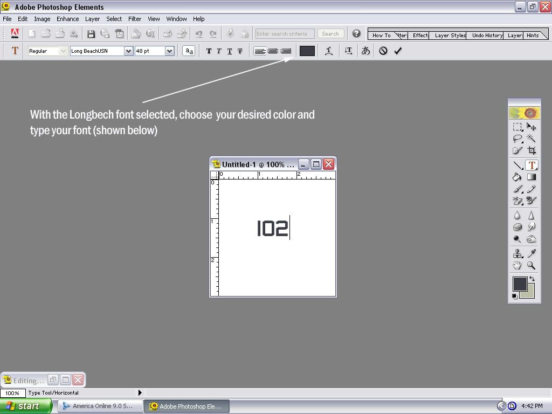
Task: Open the 48 pt font size dropdown arrow
Action: coord(170,51)
